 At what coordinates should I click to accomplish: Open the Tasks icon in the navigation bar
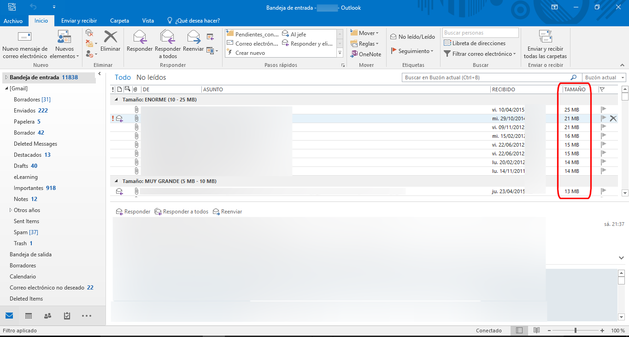[67, 316]
